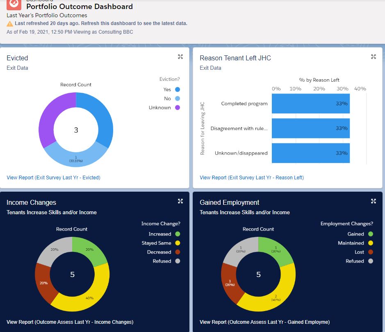
Task: Click the Decreased income legend swatch
Action: pos(178,252)
